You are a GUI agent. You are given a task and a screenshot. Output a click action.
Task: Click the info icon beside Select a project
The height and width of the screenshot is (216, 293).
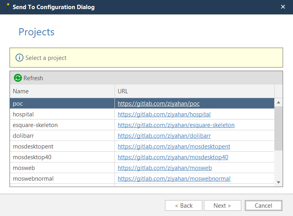pos(19,58)
